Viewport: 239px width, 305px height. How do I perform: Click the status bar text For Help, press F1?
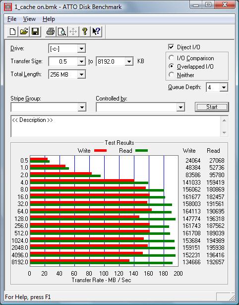[x=28, y=297]
